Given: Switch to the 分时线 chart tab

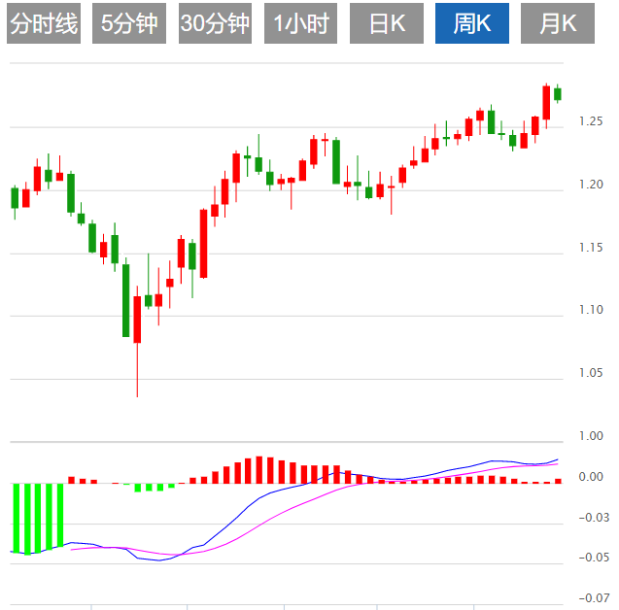Looking at the screenshot, I should click(44, 23).
